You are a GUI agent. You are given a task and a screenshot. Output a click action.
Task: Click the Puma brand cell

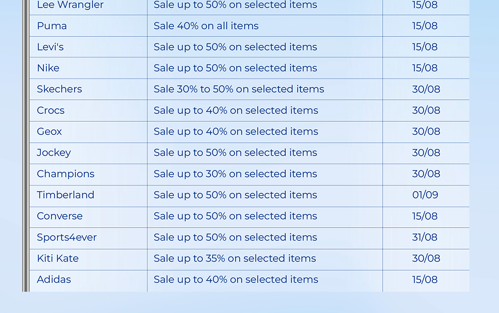[52, 26]
